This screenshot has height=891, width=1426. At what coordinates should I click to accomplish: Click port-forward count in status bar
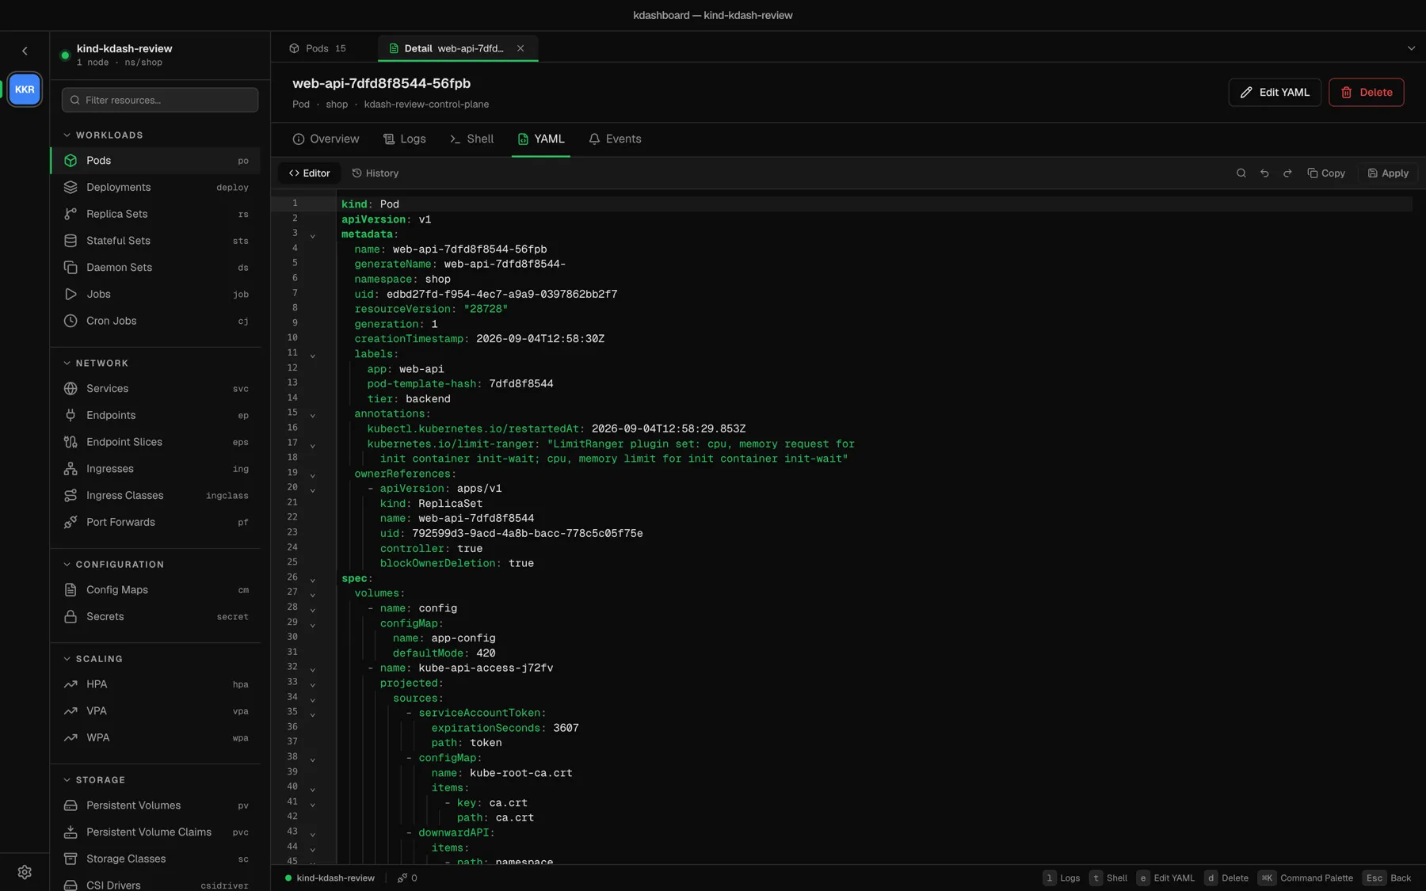point(407,878)
